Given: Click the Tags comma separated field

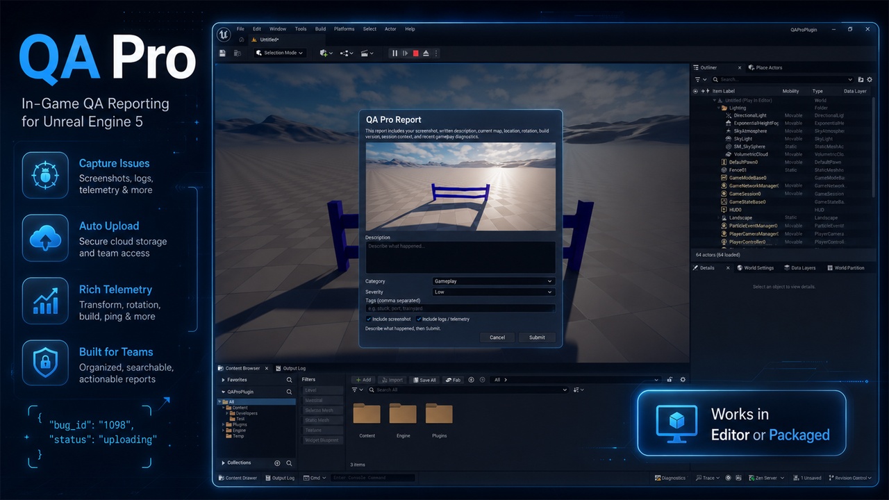Looking at the screenshot, I should point(460,308).
